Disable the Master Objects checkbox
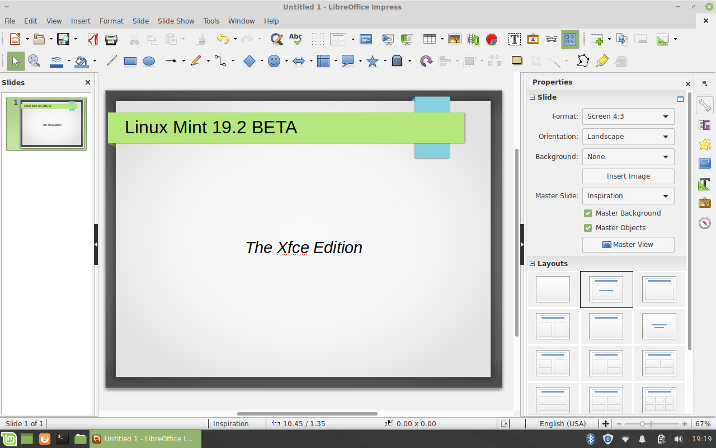 tap(588, 227)
